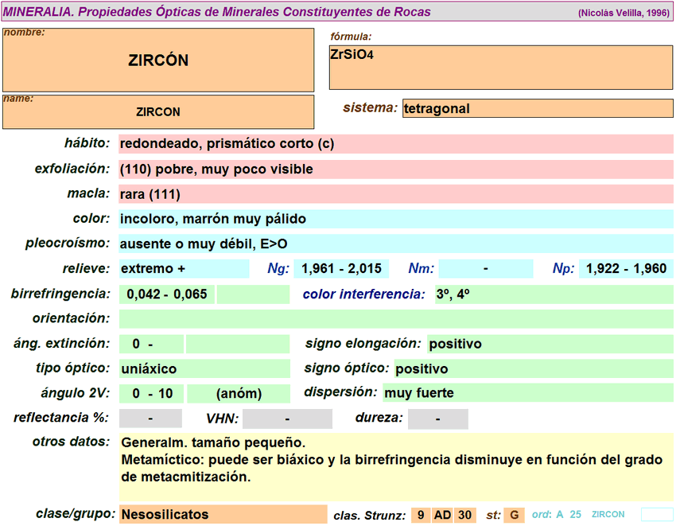This screenshot has height=526, width=676.
Task: Click the Ng refractive index field
Action: [x=340, y=269]
